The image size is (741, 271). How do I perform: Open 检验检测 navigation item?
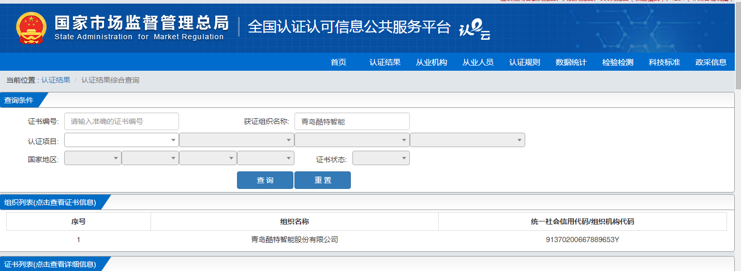[x=618, y=62]
